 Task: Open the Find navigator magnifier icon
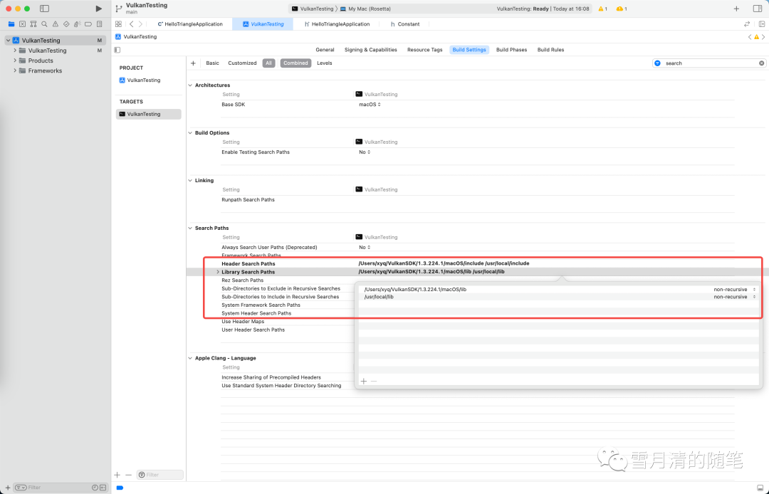tap(44, 24)
